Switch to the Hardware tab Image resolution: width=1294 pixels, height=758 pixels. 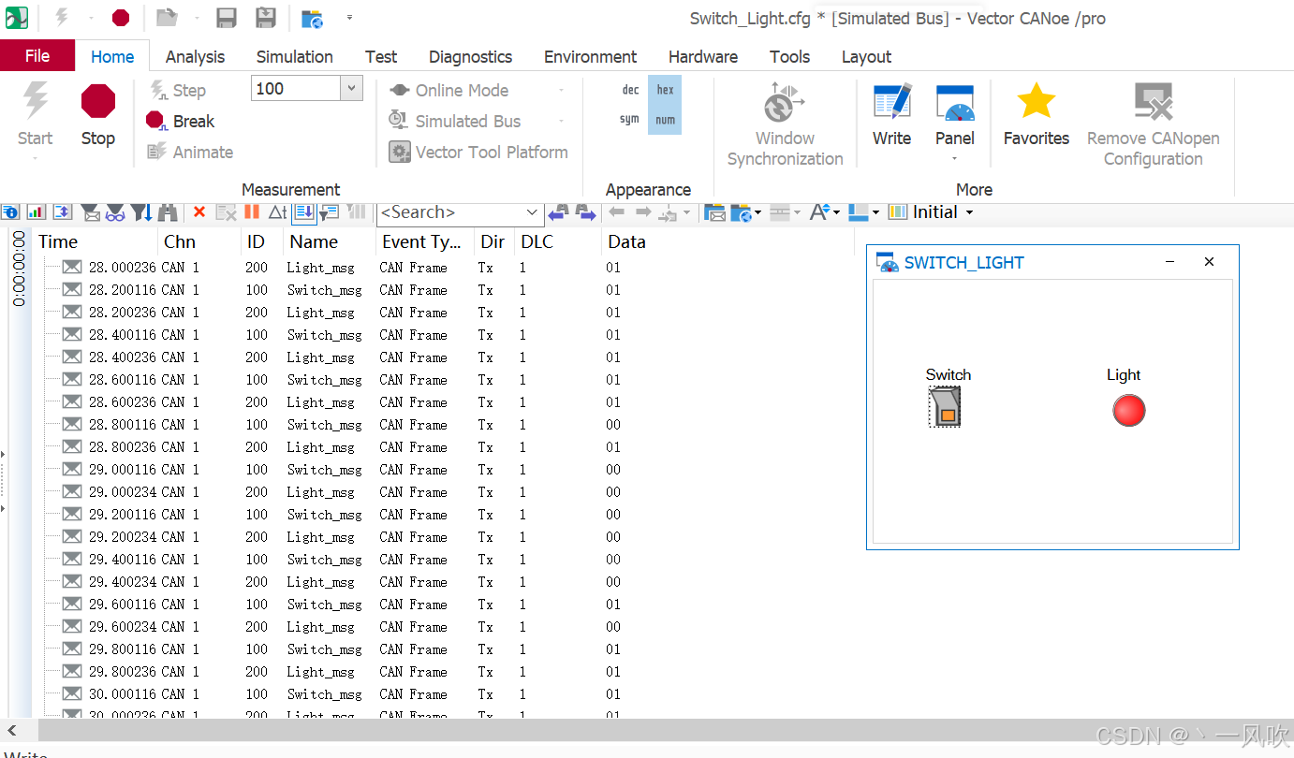703,56
